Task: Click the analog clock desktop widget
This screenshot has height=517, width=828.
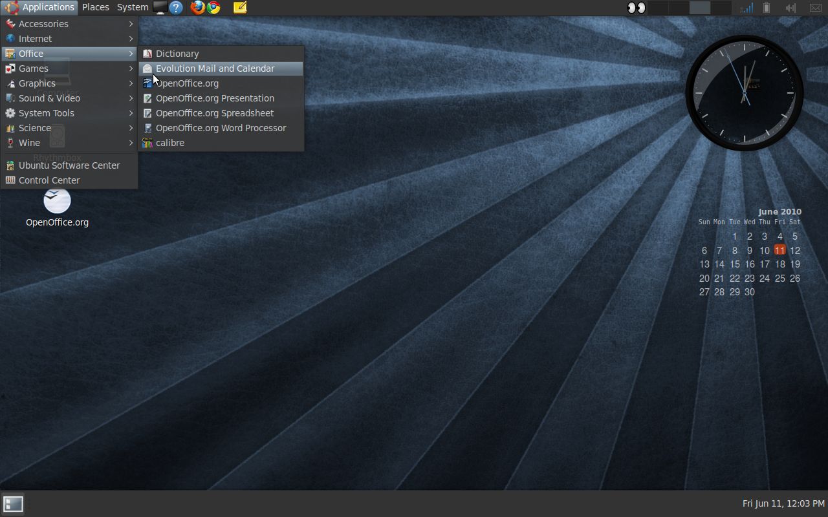Action: [x=744, y=93]
